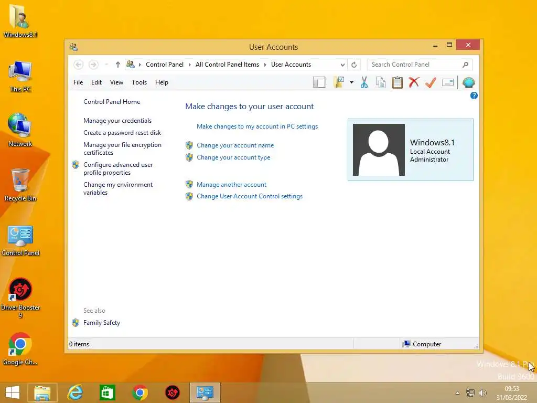Click the folder view options toolbar icon
The image size is (537, 403).
point(339,82)
